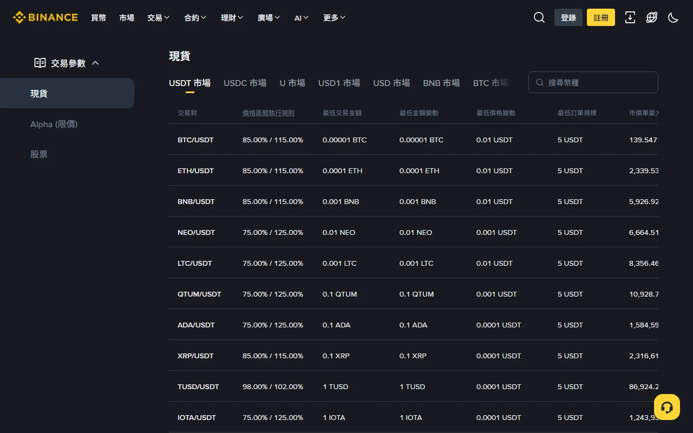Image resolution: width=693 pixels, height=433 pixels.
Task: Click the NEO/USDT trading pair
Action: (196, 232)
